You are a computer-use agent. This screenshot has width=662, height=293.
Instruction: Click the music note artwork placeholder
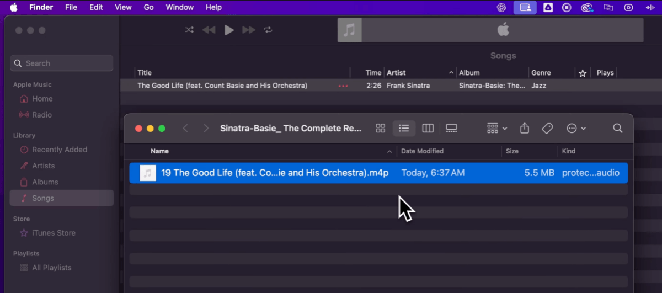[349, 30]
